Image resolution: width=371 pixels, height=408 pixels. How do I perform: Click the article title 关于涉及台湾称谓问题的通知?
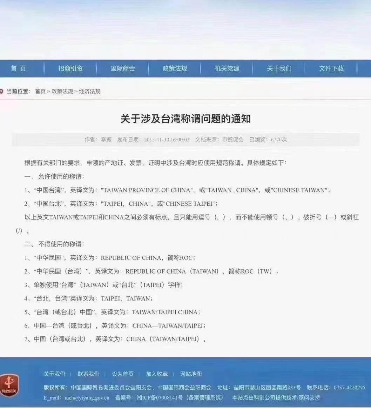(x=185, y=118)
